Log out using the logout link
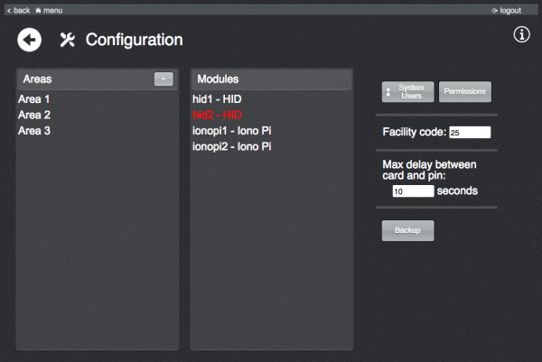This screenshot has height=362, width=542. click(507, 10)
